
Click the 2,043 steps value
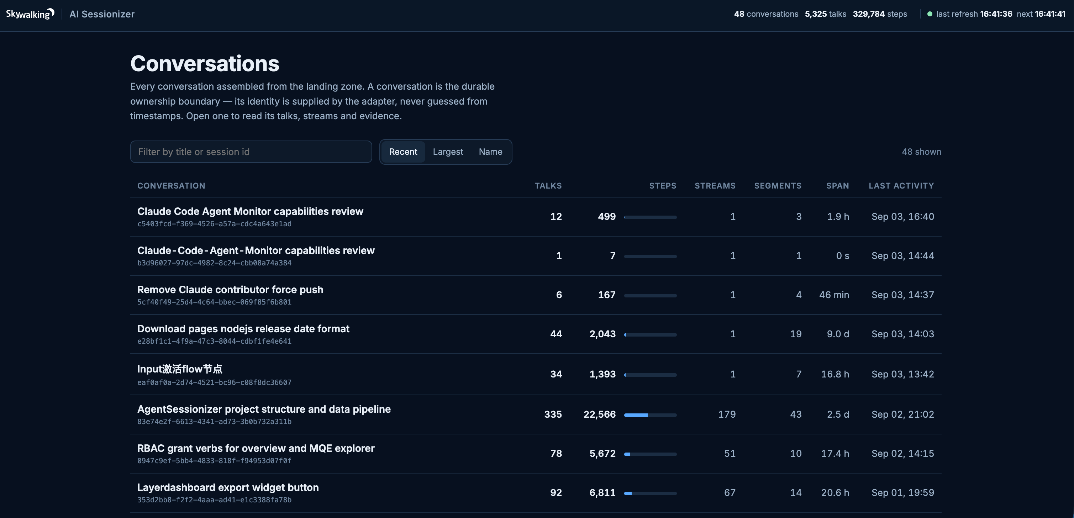(602, 334)
